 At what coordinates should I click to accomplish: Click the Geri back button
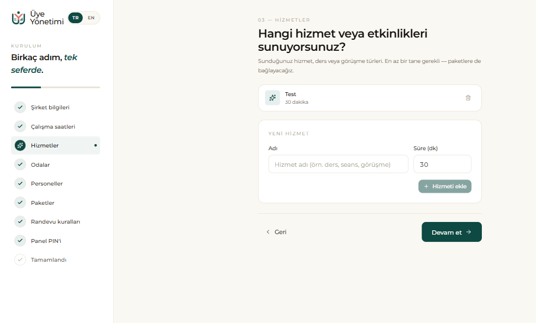coord(276,232)
